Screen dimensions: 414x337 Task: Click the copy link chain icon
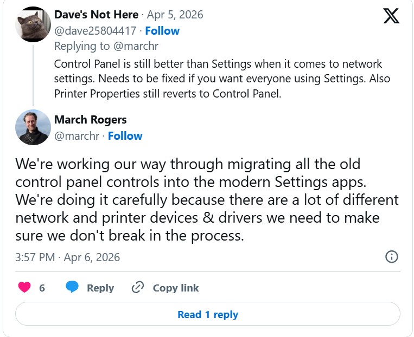click(x=138, y=287)
